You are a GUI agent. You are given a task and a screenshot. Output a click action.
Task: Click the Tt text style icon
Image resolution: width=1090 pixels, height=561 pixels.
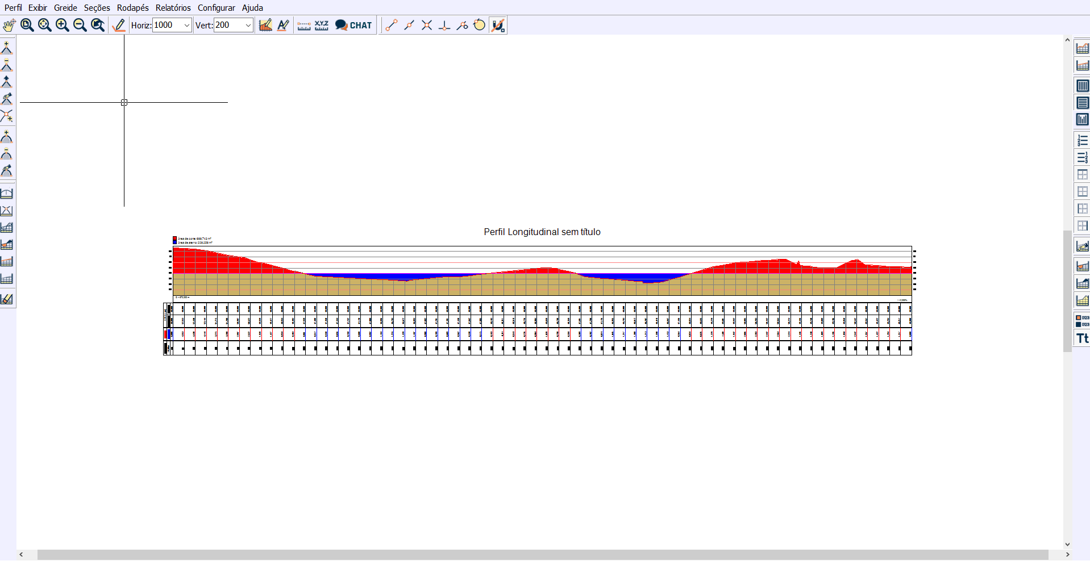(x=1082, y=338)
